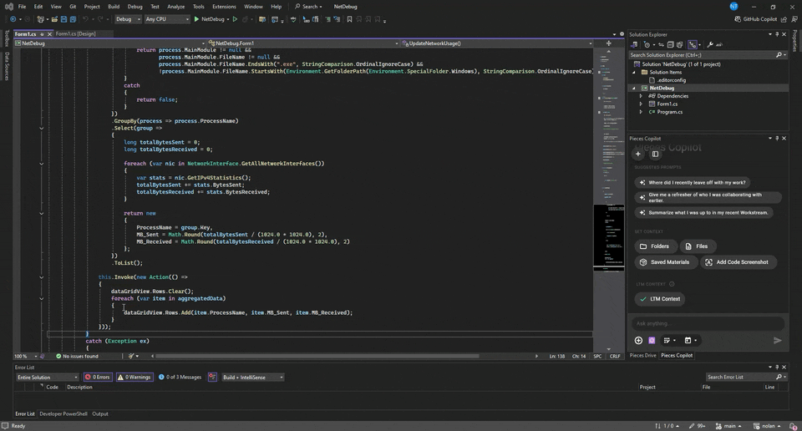802x431 pixels.
Task: Click Pending Changes Filter clock icon
Action: click(x=647, y=44)
